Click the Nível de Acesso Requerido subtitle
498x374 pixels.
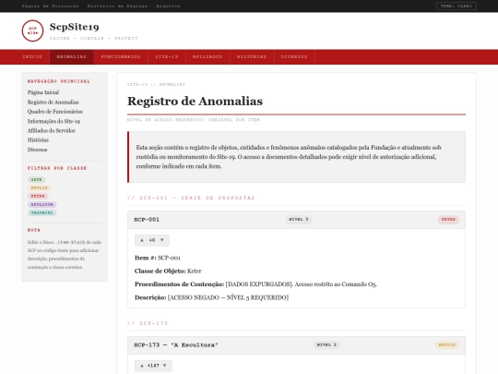tap(194, 120)
